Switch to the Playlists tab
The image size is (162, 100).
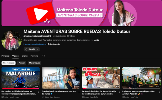point(34,56)
